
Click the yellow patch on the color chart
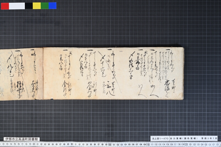(x=37, y=6)
